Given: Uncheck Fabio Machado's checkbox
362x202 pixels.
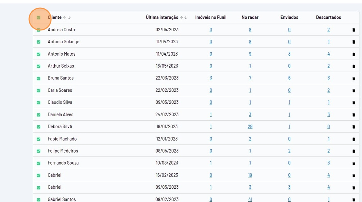Looking at the screenshot, I should 38,139.
